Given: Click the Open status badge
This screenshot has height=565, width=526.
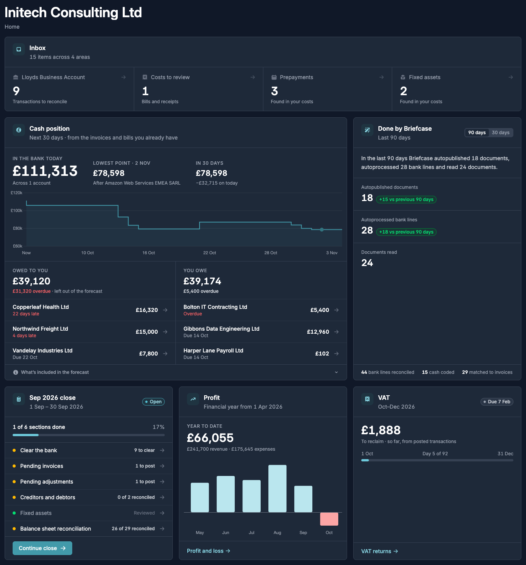Looking at the screenshot, I should pos(153,402).
